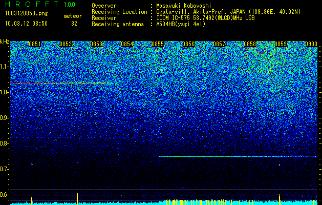Click the Receiving Location label
The image size is (322, 205).
point(119,12)
